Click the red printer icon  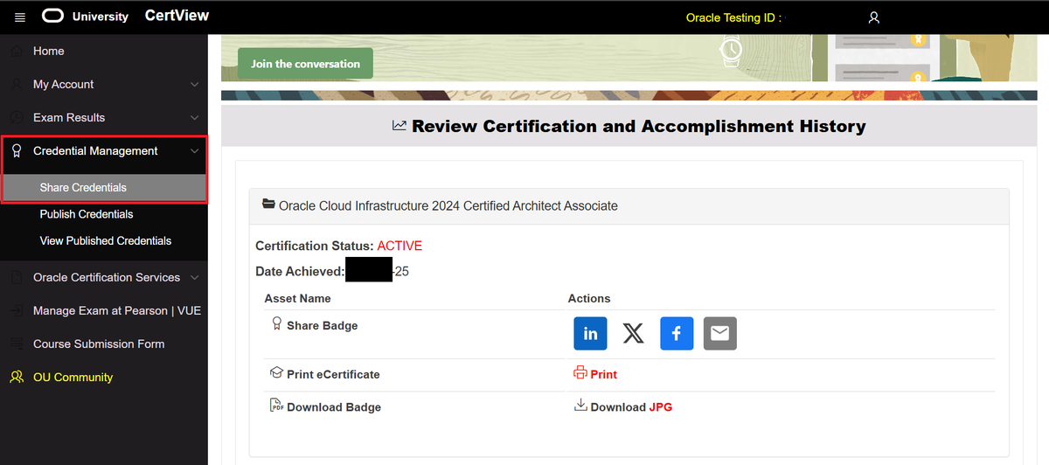click(x=580, y=373)
